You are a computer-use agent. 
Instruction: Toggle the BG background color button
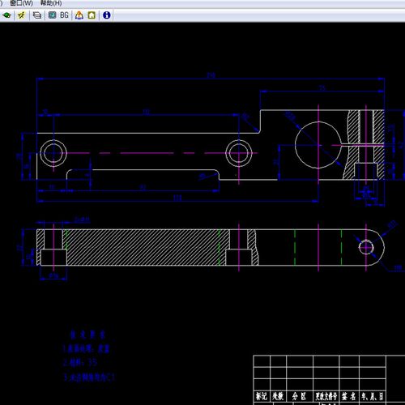coord(64,15)
